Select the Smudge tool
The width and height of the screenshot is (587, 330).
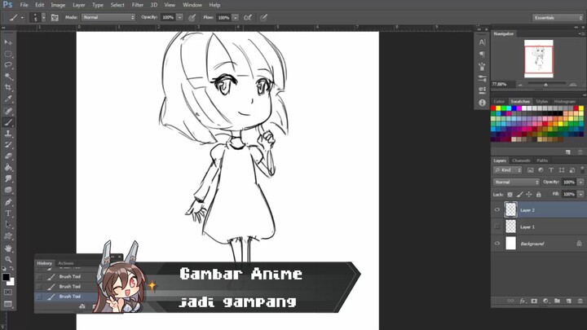click(x=8, y=178)
